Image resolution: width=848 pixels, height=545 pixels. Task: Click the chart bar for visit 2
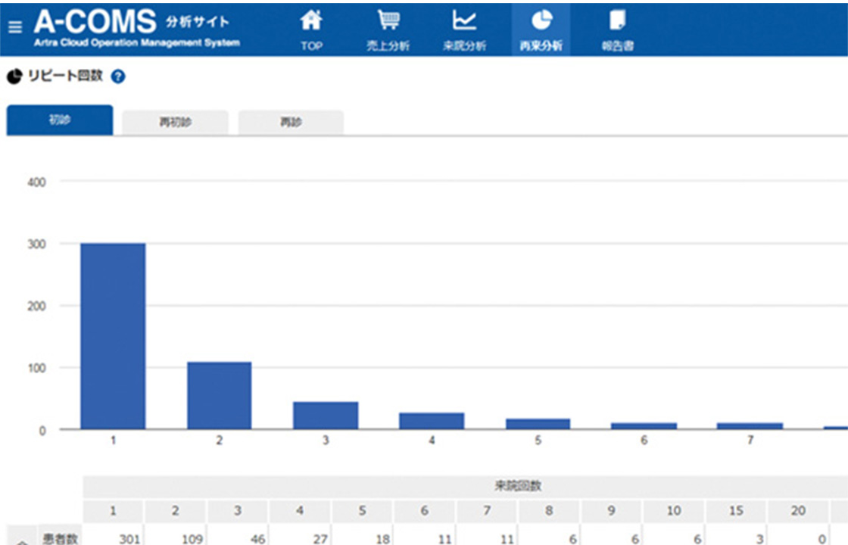coord(220,395)
